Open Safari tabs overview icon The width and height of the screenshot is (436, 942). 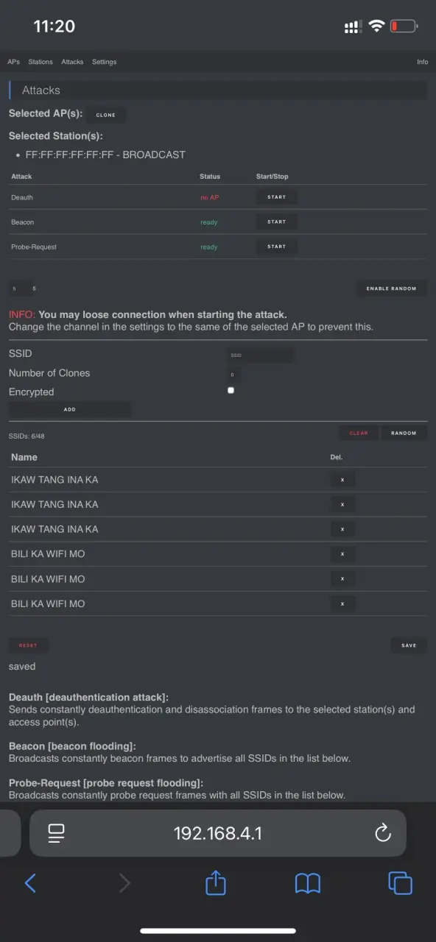click(x=401, y=883)
